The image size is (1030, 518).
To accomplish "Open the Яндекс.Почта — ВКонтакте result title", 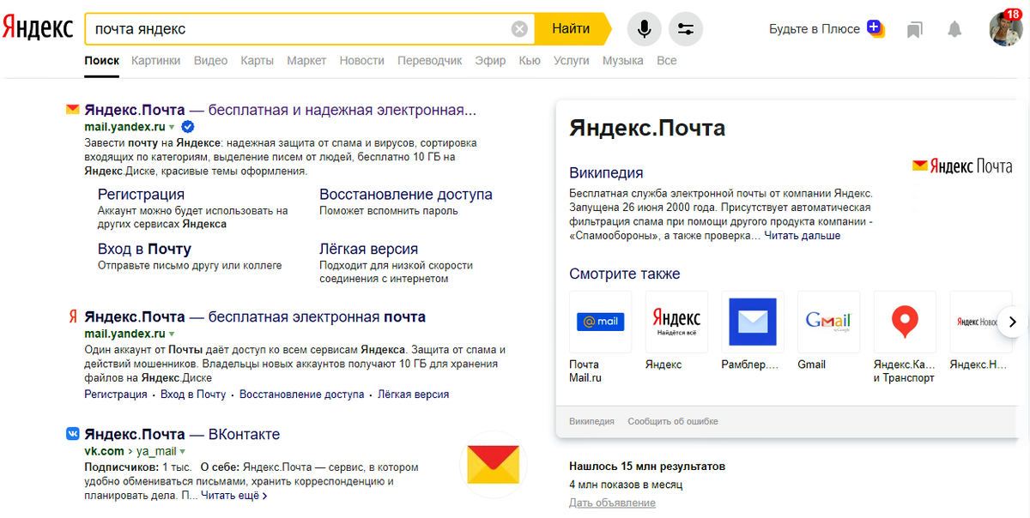I will [182, 434].
